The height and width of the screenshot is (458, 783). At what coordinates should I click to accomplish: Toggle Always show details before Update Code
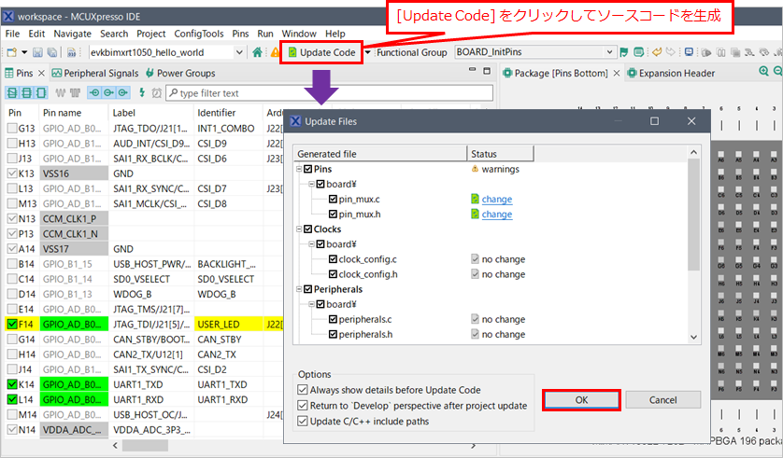[303, 390]
